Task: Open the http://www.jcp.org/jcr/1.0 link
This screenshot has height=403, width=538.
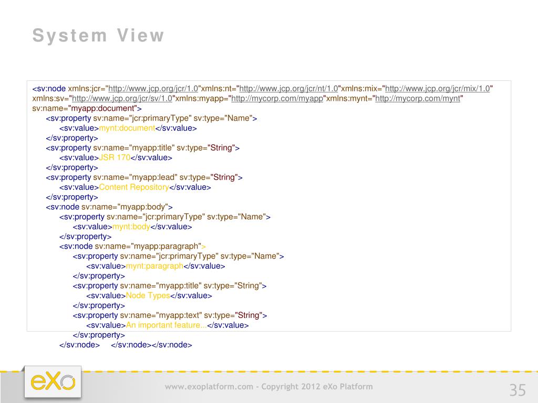Action: pos(153,89)
